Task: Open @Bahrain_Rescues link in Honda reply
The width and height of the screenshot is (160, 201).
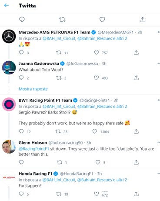Action: tap(95, 180)
